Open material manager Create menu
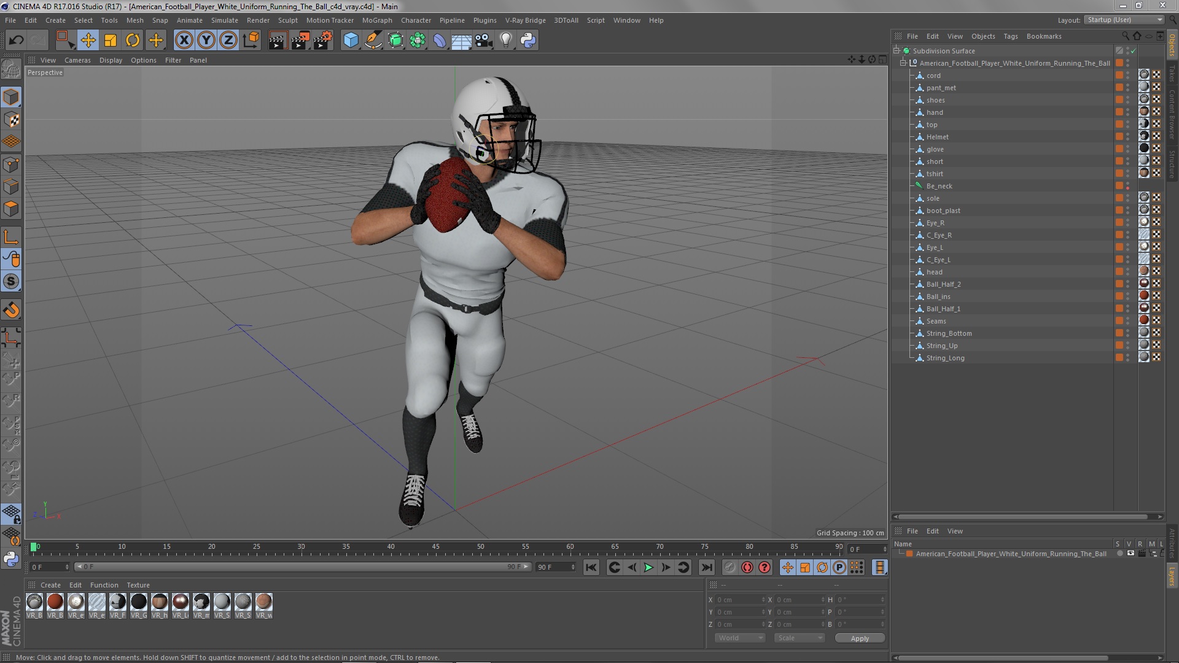The height and width of the screenshot is (663, 1179). 50,585
